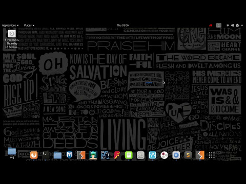Open the Applications menu

(x=10, y=26)
